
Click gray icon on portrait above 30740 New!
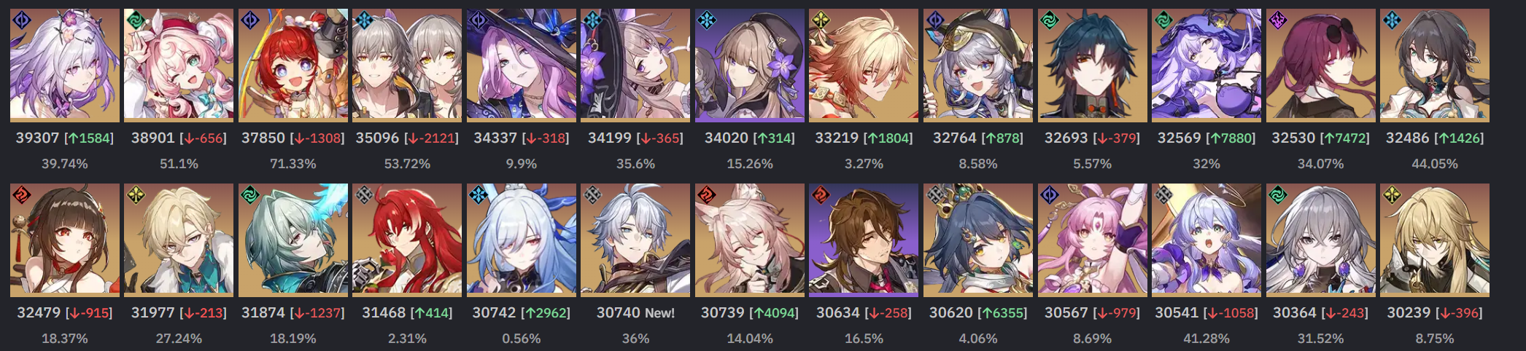[592, 195]
